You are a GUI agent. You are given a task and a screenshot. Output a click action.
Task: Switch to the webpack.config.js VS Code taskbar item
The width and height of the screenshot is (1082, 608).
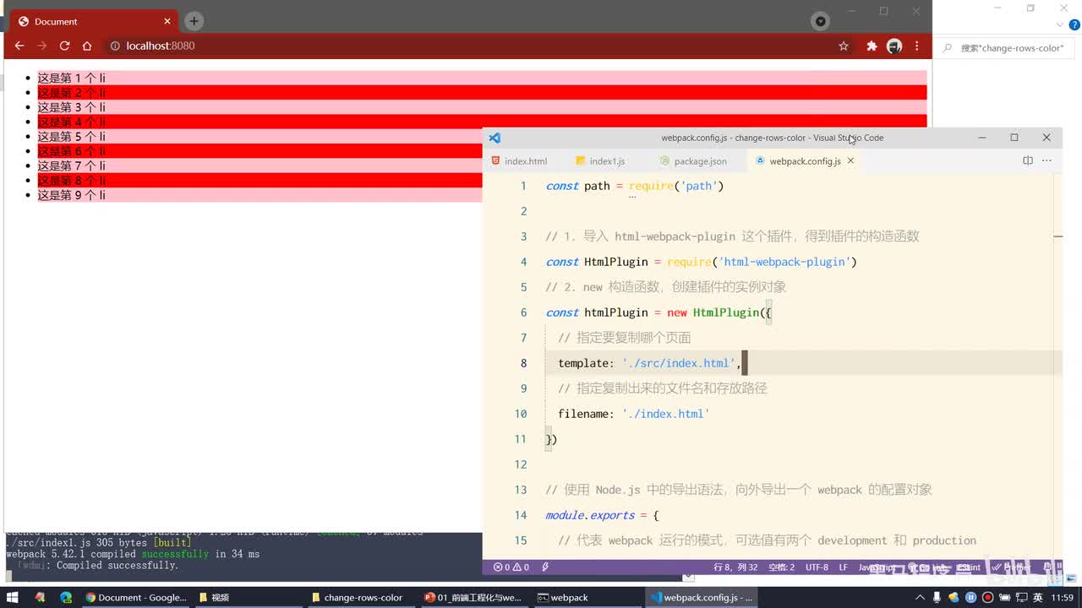702,597
